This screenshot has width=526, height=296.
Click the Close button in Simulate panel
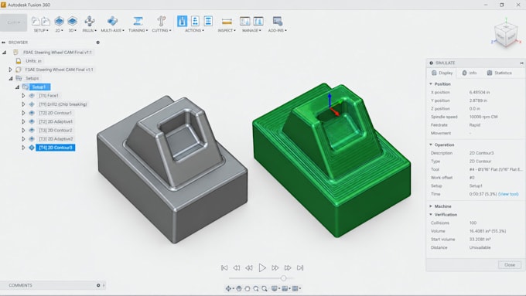click(510, 265)
